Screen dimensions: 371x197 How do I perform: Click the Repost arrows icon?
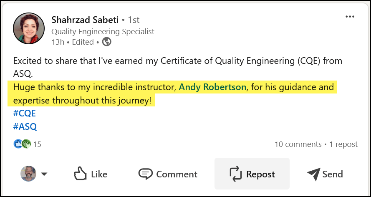click(x=236, y=174)
